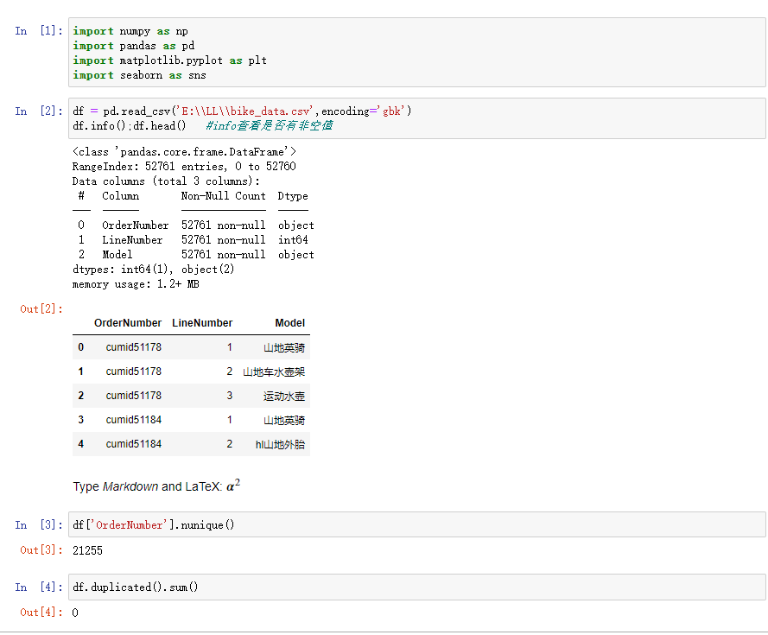The height and width of the screenshot is (635, 768).
Task: Click the Out[3] output prompt
Action: coord(41,550)
